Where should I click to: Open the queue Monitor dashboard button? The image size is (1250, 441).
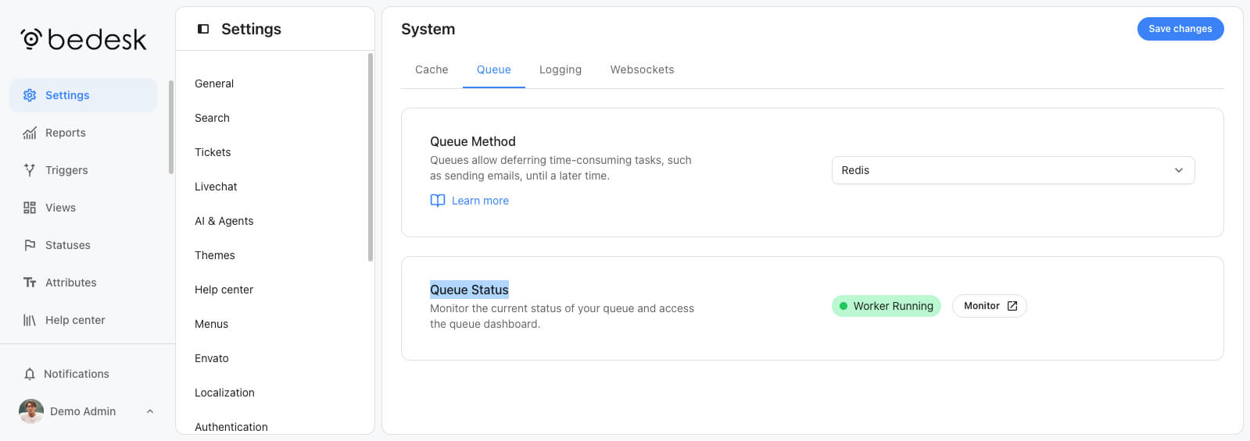click(990, 306)
